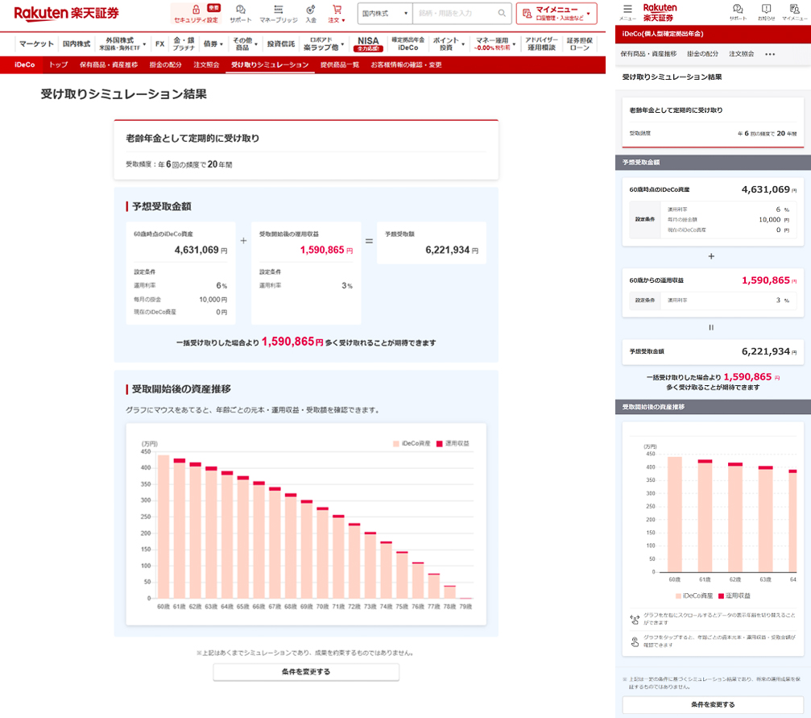Tap the mobile マイメニュー icon
Image resolution: width=811 pixels, height=718 pixels.
794,9
